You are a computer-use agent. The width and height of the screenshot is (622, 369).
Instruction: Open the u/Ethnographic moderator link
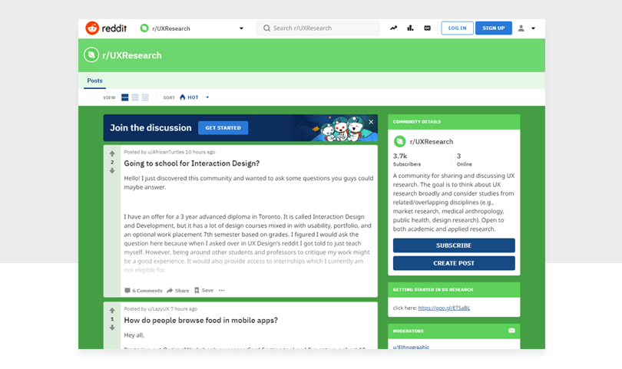coord(411,348)
